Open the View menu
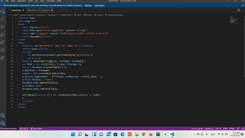Screen dimensions: 245x138 [30, 1]
